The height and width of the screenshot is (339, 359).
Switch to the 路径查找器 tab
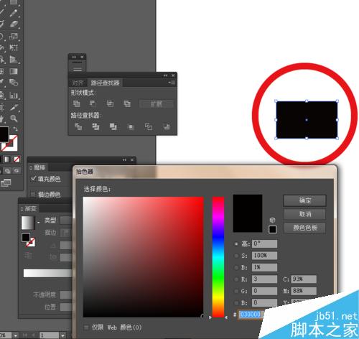(x=105, y=83)
